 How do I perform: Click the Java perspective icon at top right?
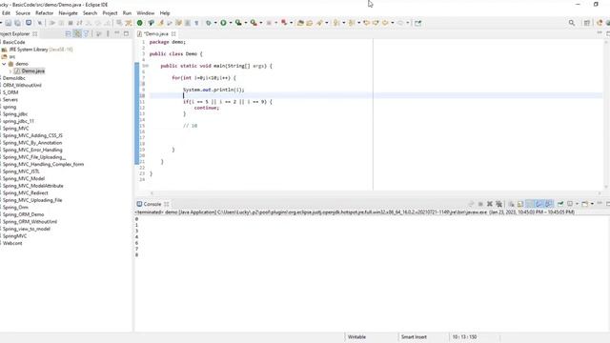[x=600, y=23]
